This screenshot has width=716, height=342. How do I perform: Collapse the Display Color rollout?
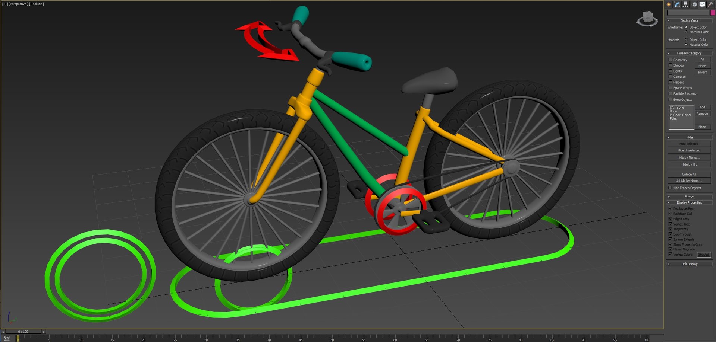(x=689, y=20)
